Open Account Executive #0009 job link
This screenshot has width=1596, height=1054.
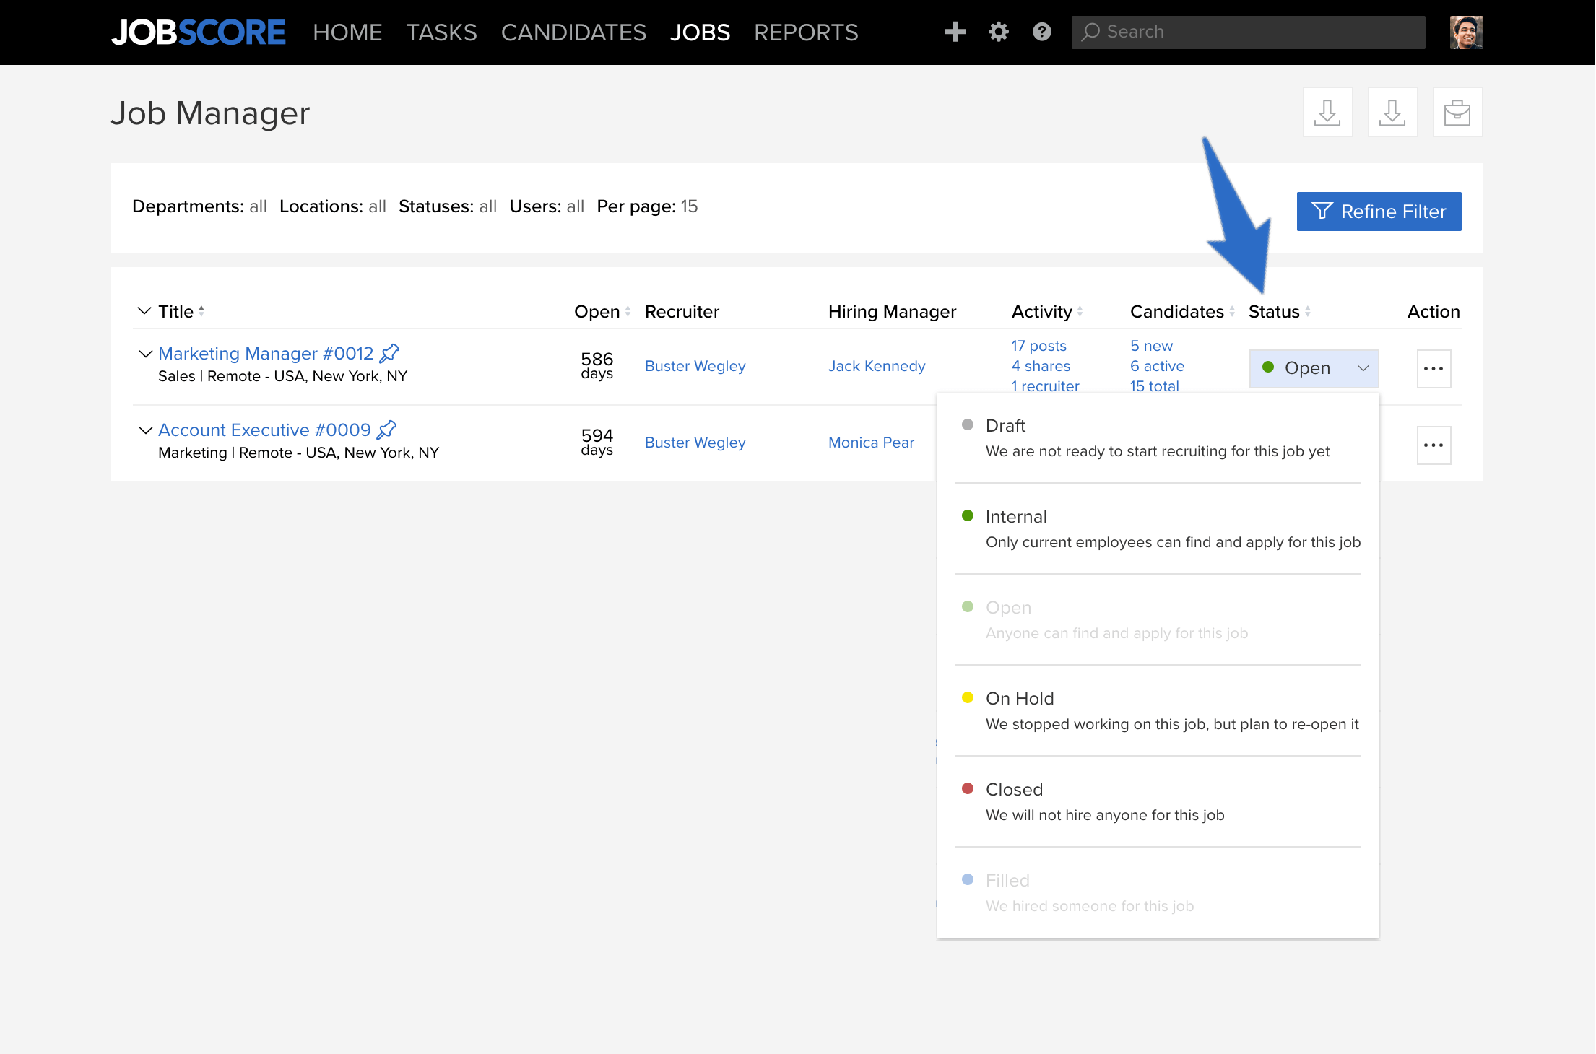tap(264, 430)
